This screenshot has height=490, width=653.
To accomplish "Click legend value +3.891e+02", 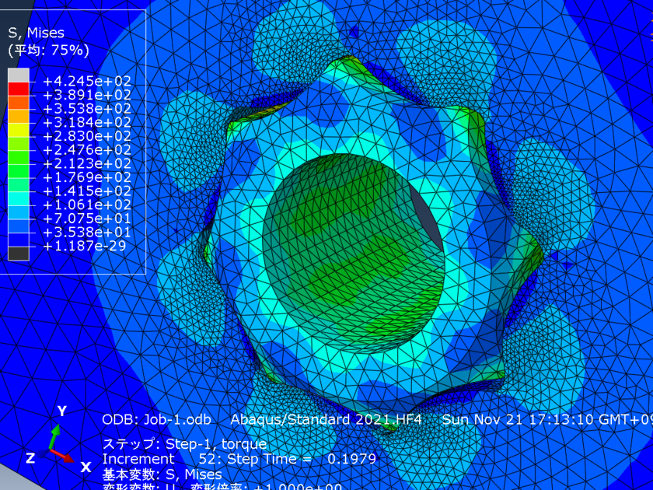I will (x=87, y=95).
